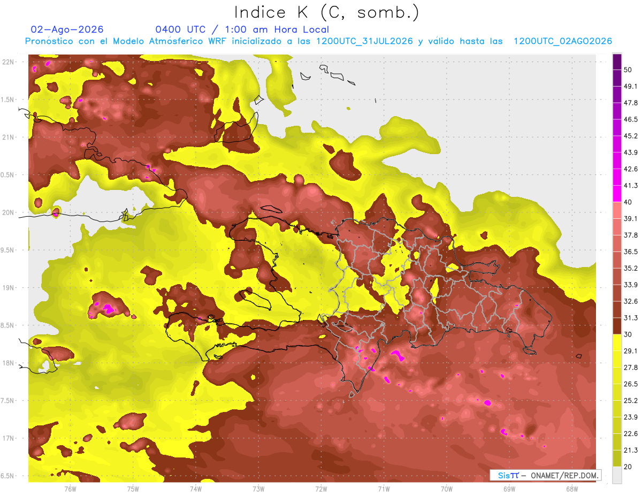The height and width of the screenshot is (496, 642).
Task: Click the colorbar value '47.8'
Action: tap(631, 103)
